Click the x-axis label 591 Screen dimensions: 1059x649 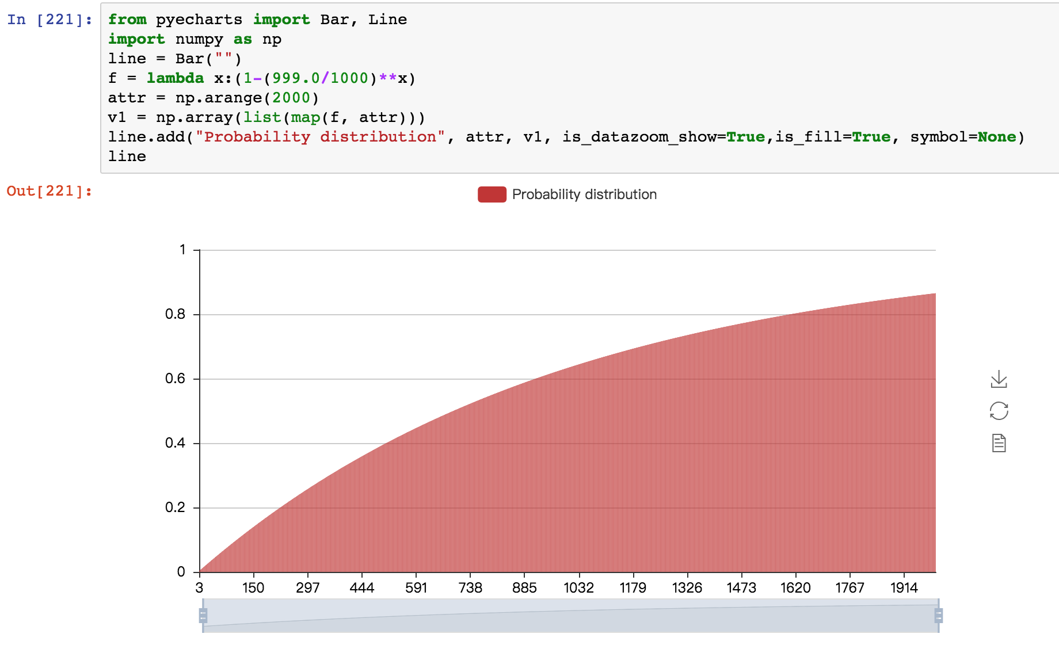[416, 587]
